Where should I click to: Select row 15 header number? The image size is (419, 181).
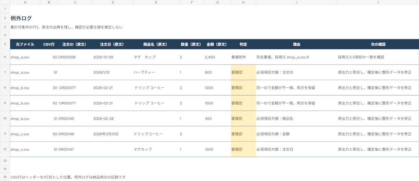click(x=5, y=177)
